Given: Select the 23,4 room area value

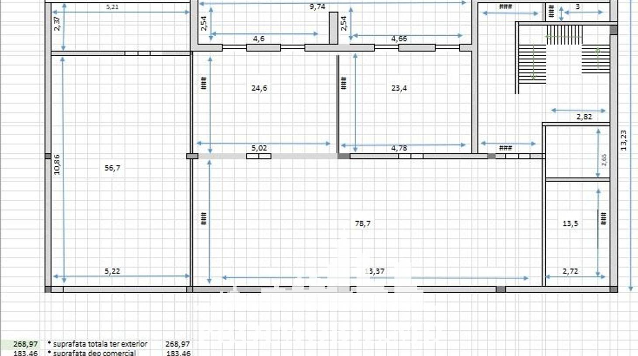Looking at the screenshot, I should tap(399, 88).
